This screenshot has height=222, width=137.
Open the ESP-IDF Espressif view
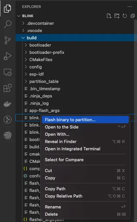click(x=8, y=135)
